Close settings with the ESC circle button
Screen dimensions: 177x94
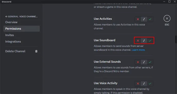167,19
